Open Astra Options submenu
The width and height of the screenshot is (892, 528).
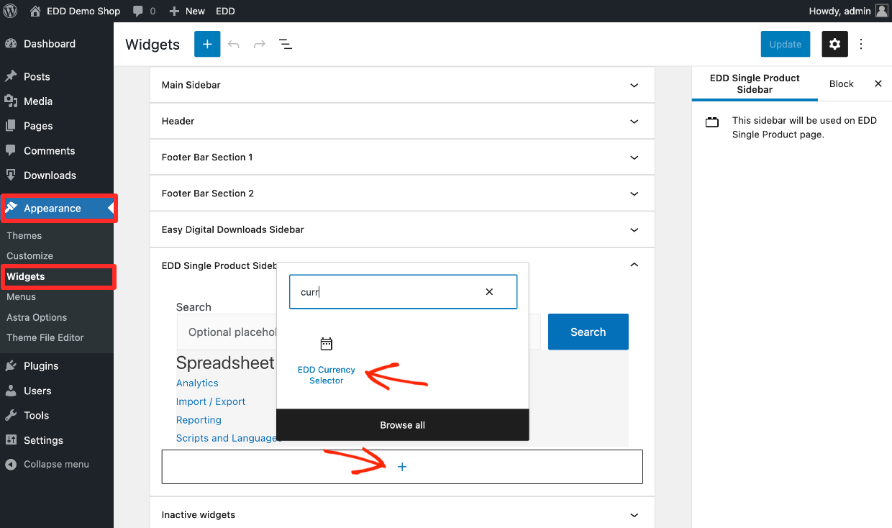(37, 317)
